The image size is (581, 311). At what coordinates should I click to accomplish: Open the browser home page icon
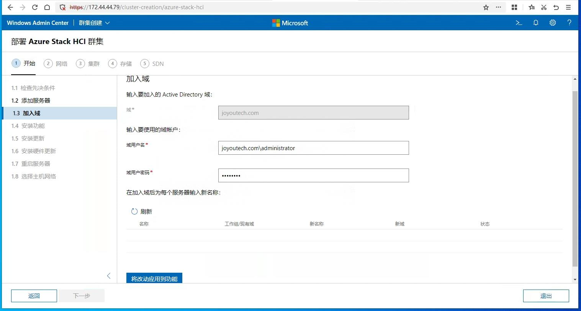(47, 7)
